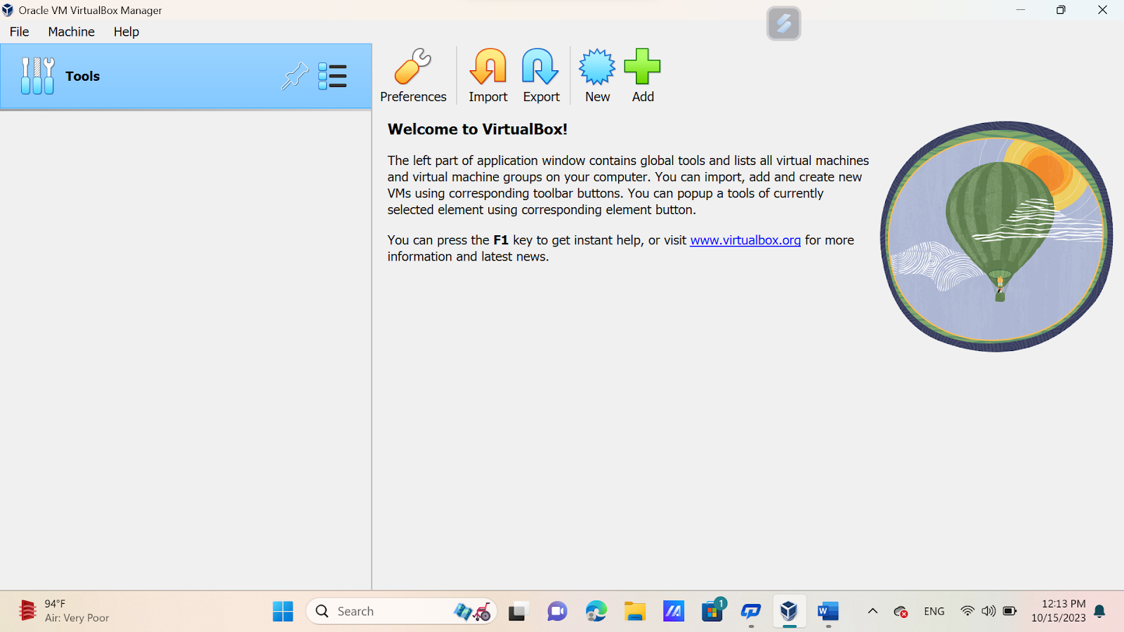Click the floating overlay app icon at top

click(x=784, y=24)
